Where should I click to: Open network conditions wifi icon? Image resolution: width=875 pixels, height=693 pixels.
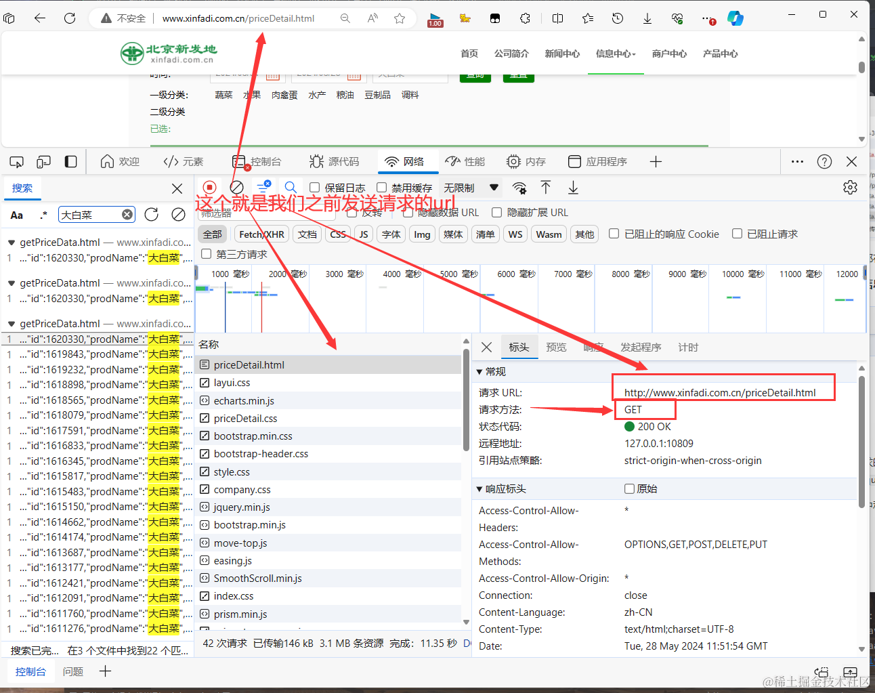[x=519, y=188]
